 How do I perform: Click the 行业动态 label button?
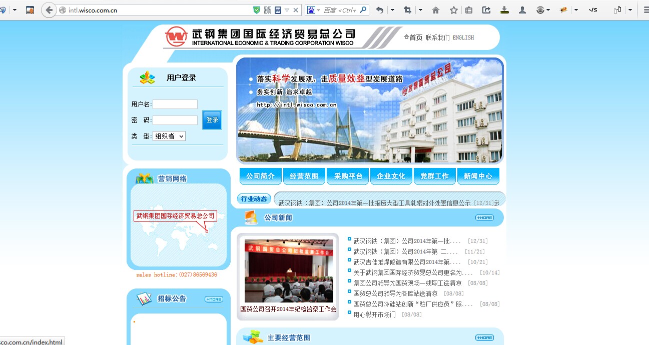click(x=254, y=198)
